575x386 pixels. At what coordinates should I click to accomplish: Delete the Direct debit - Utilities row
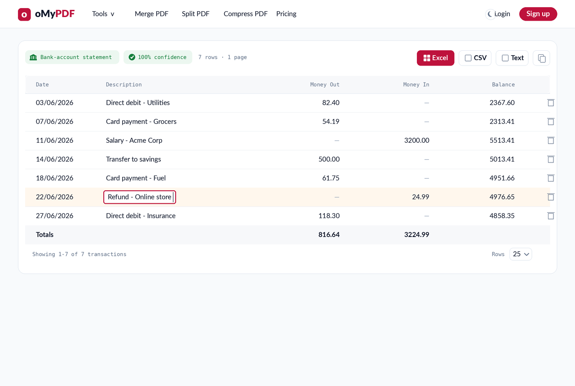pos(551,103)
